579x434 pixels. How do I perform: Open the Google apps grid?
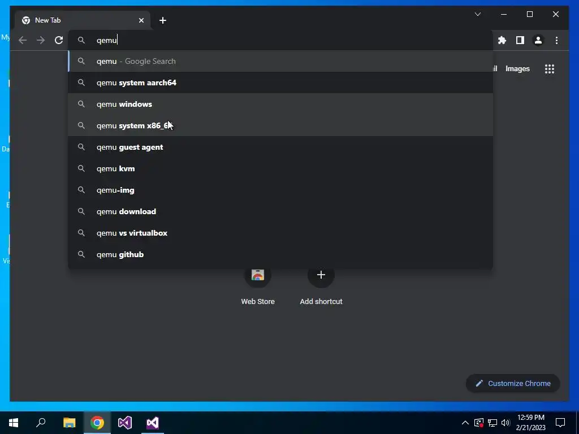550,68
